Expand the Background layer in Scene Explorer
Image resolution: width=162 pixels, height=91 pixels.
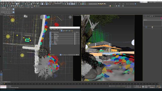pos(51,38)
